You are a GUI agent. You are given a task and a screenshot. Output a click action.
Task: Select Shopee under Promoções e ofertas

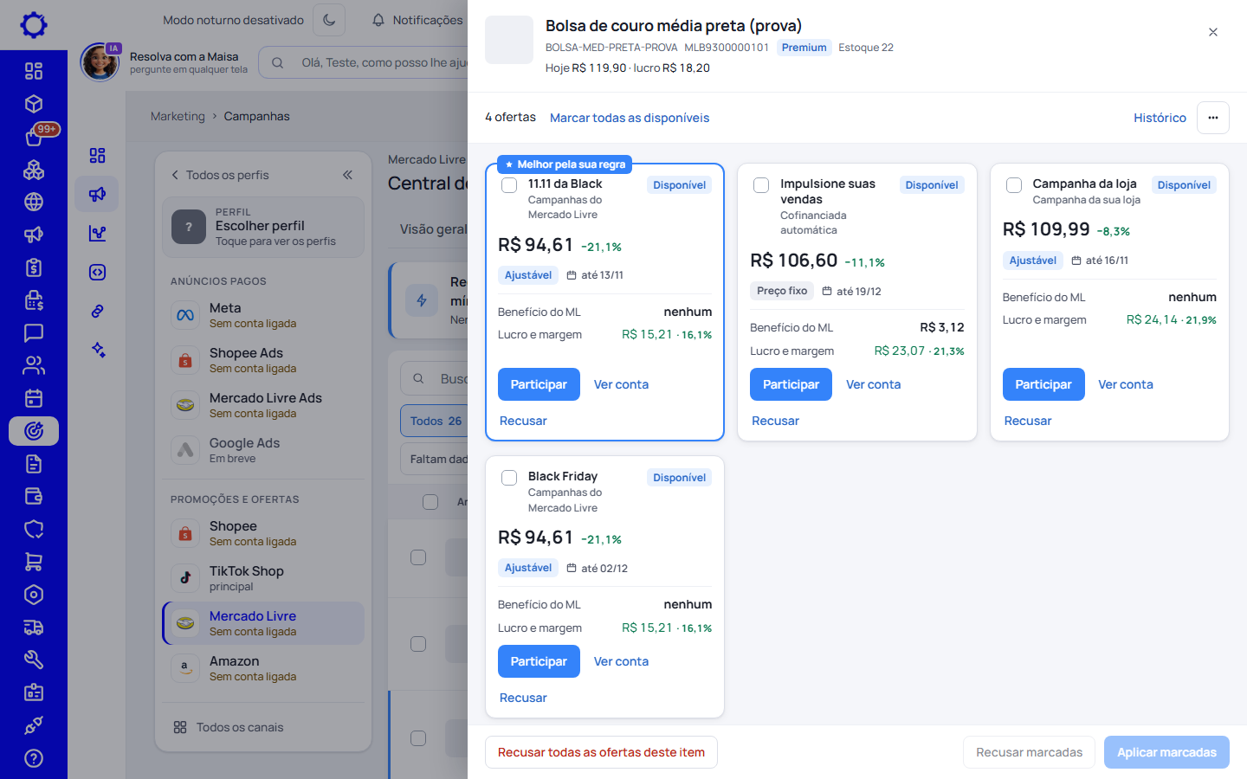(x=263, y=533)
